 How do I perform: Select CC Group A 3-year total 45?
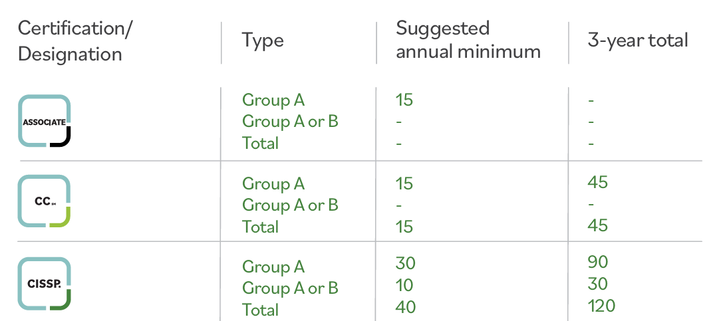pyautogui.click(x=598, y=183)
